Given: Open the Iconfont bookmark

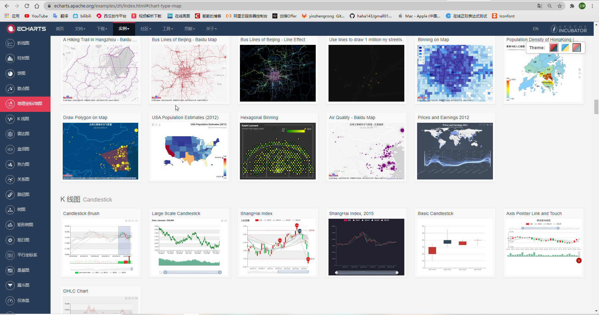Looking at the screenshot, I should tap(503, 16).
